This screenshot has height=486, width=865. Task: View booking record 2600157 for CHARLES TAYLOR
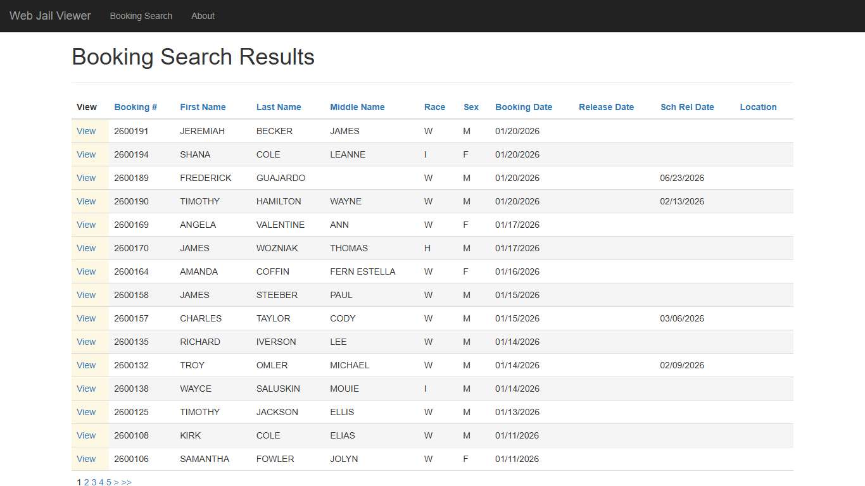[86, 318]
